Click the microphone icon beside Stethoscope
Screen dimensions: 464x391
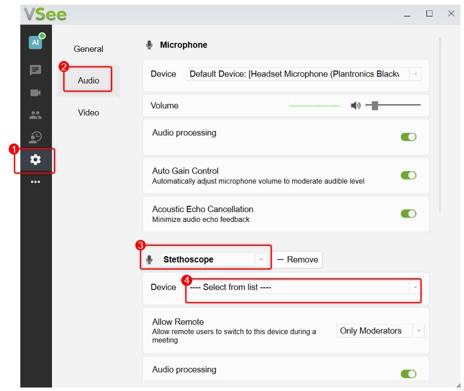[x=149, y=260]
